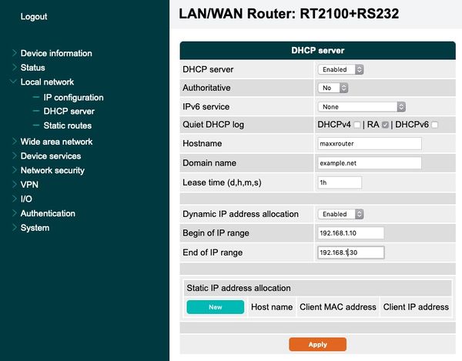
Task: Expand the Device services chevron
Action: (14, 155)
